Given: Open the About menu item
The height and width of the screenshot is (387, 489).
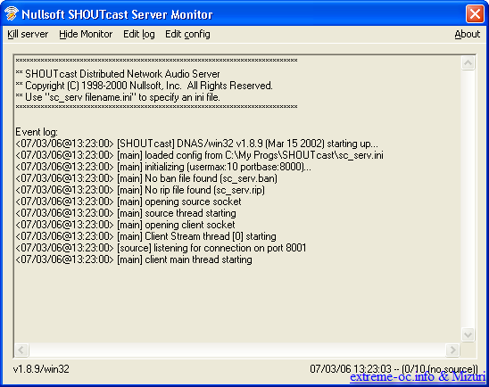Looking at the screenshot, I should click(x=468, y=34).
